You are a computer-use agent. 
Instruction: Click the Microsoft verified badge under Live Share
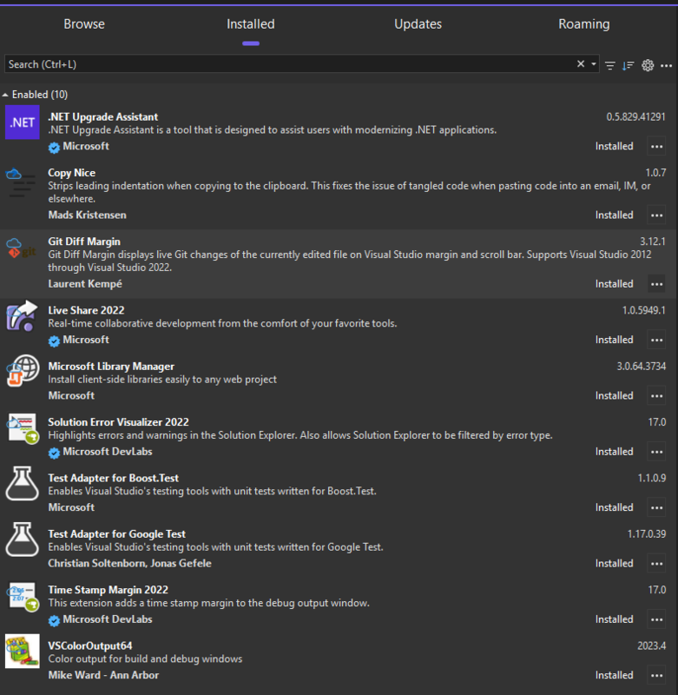pyautogui.click(x=54, y=341)
